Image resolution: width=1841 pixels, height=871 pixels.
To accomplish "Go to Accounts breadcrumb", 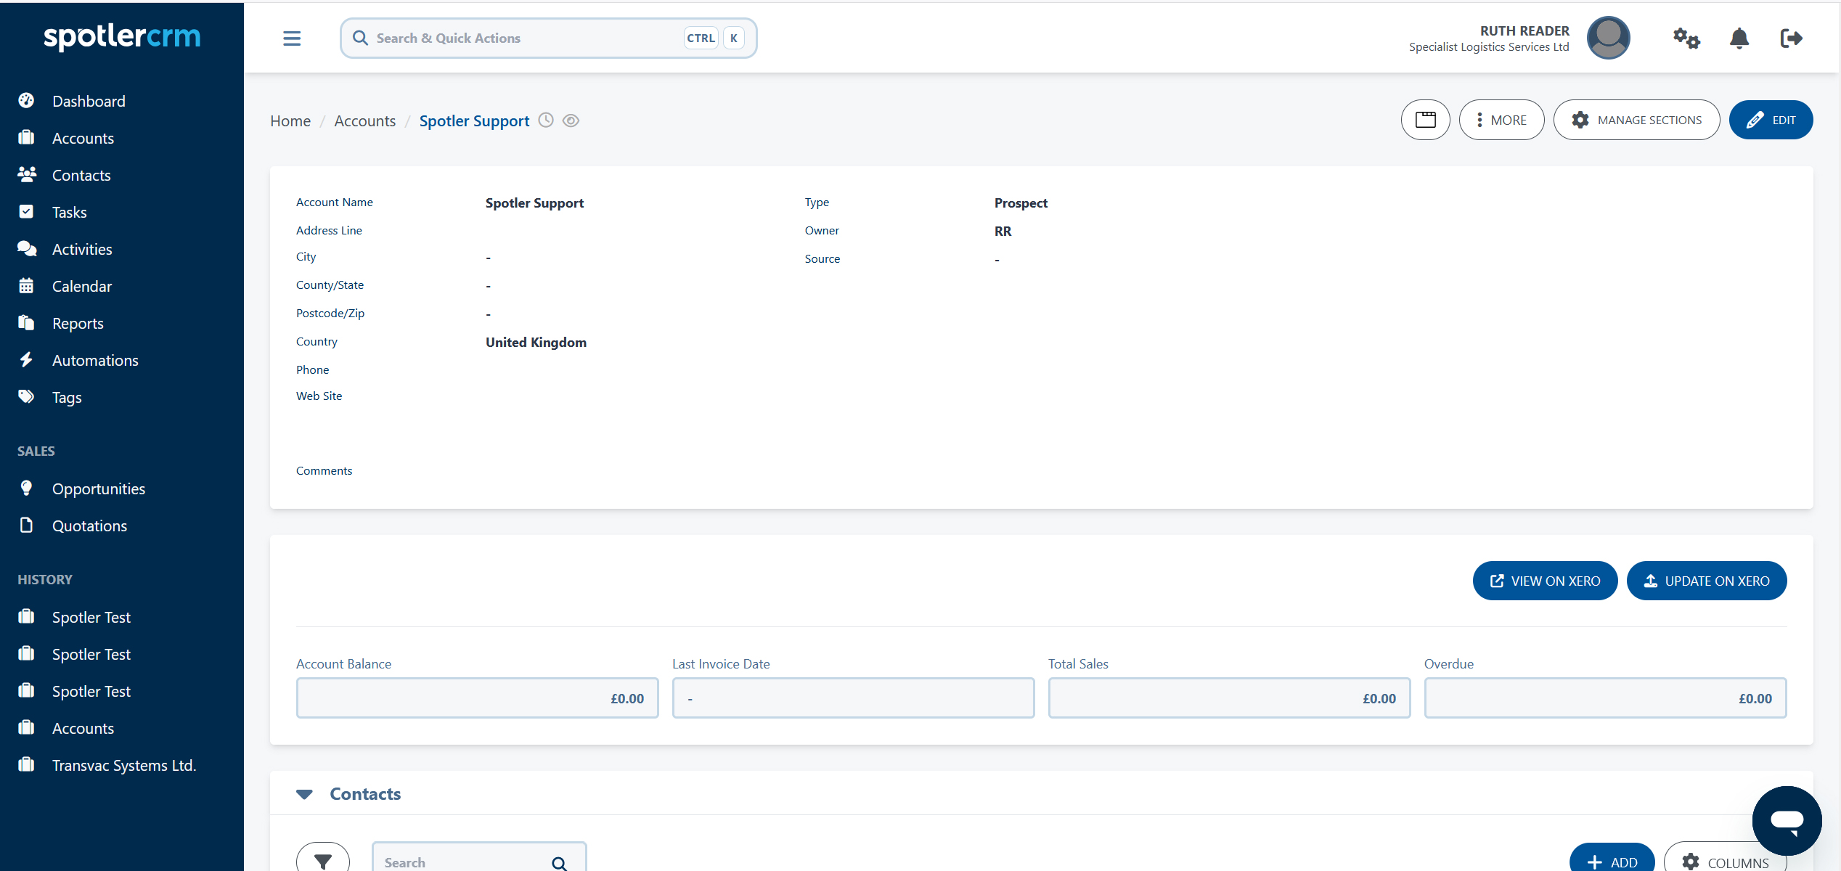I will point(364,120).
